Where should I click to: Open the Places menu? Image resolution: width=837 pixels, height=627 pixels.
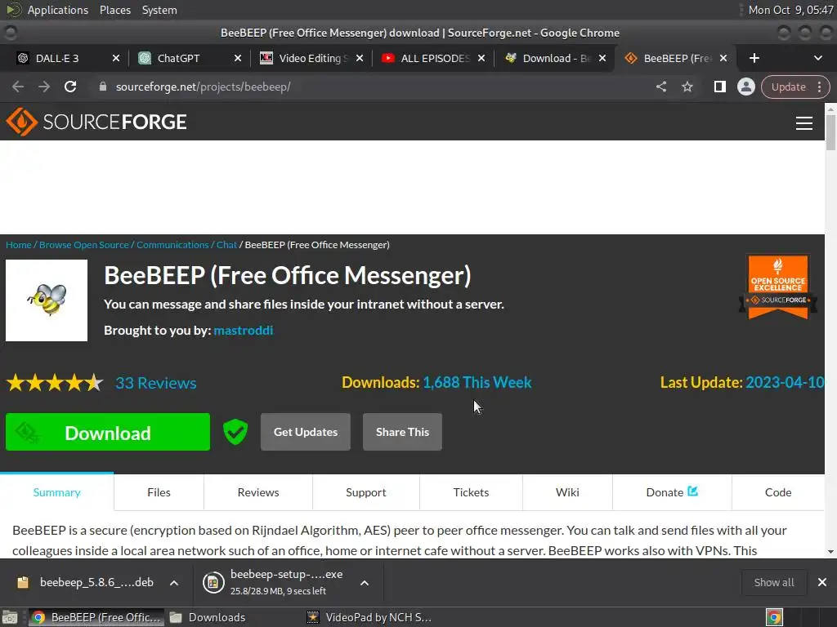pyautogui.click(x=114, y=10)
